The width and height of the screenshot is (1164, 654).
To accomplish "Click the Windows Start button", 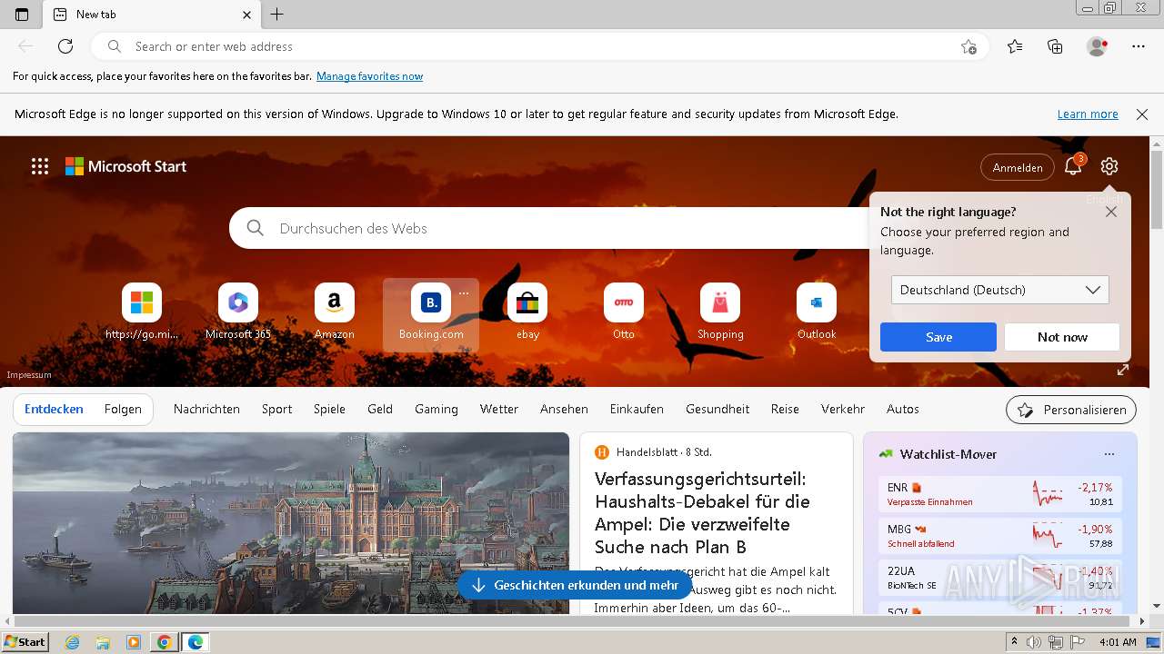I will [25, 642].
